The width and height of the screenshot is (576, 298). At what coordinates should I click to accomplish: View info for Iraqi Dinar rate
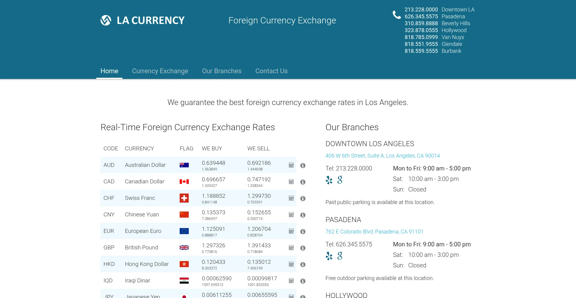click(x=303, y=281)
